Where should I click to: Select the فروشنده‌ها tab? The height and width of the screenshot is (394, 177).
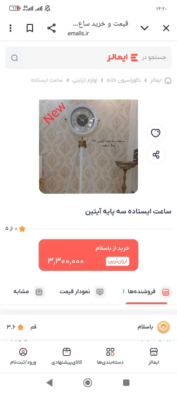coord(146,292)
